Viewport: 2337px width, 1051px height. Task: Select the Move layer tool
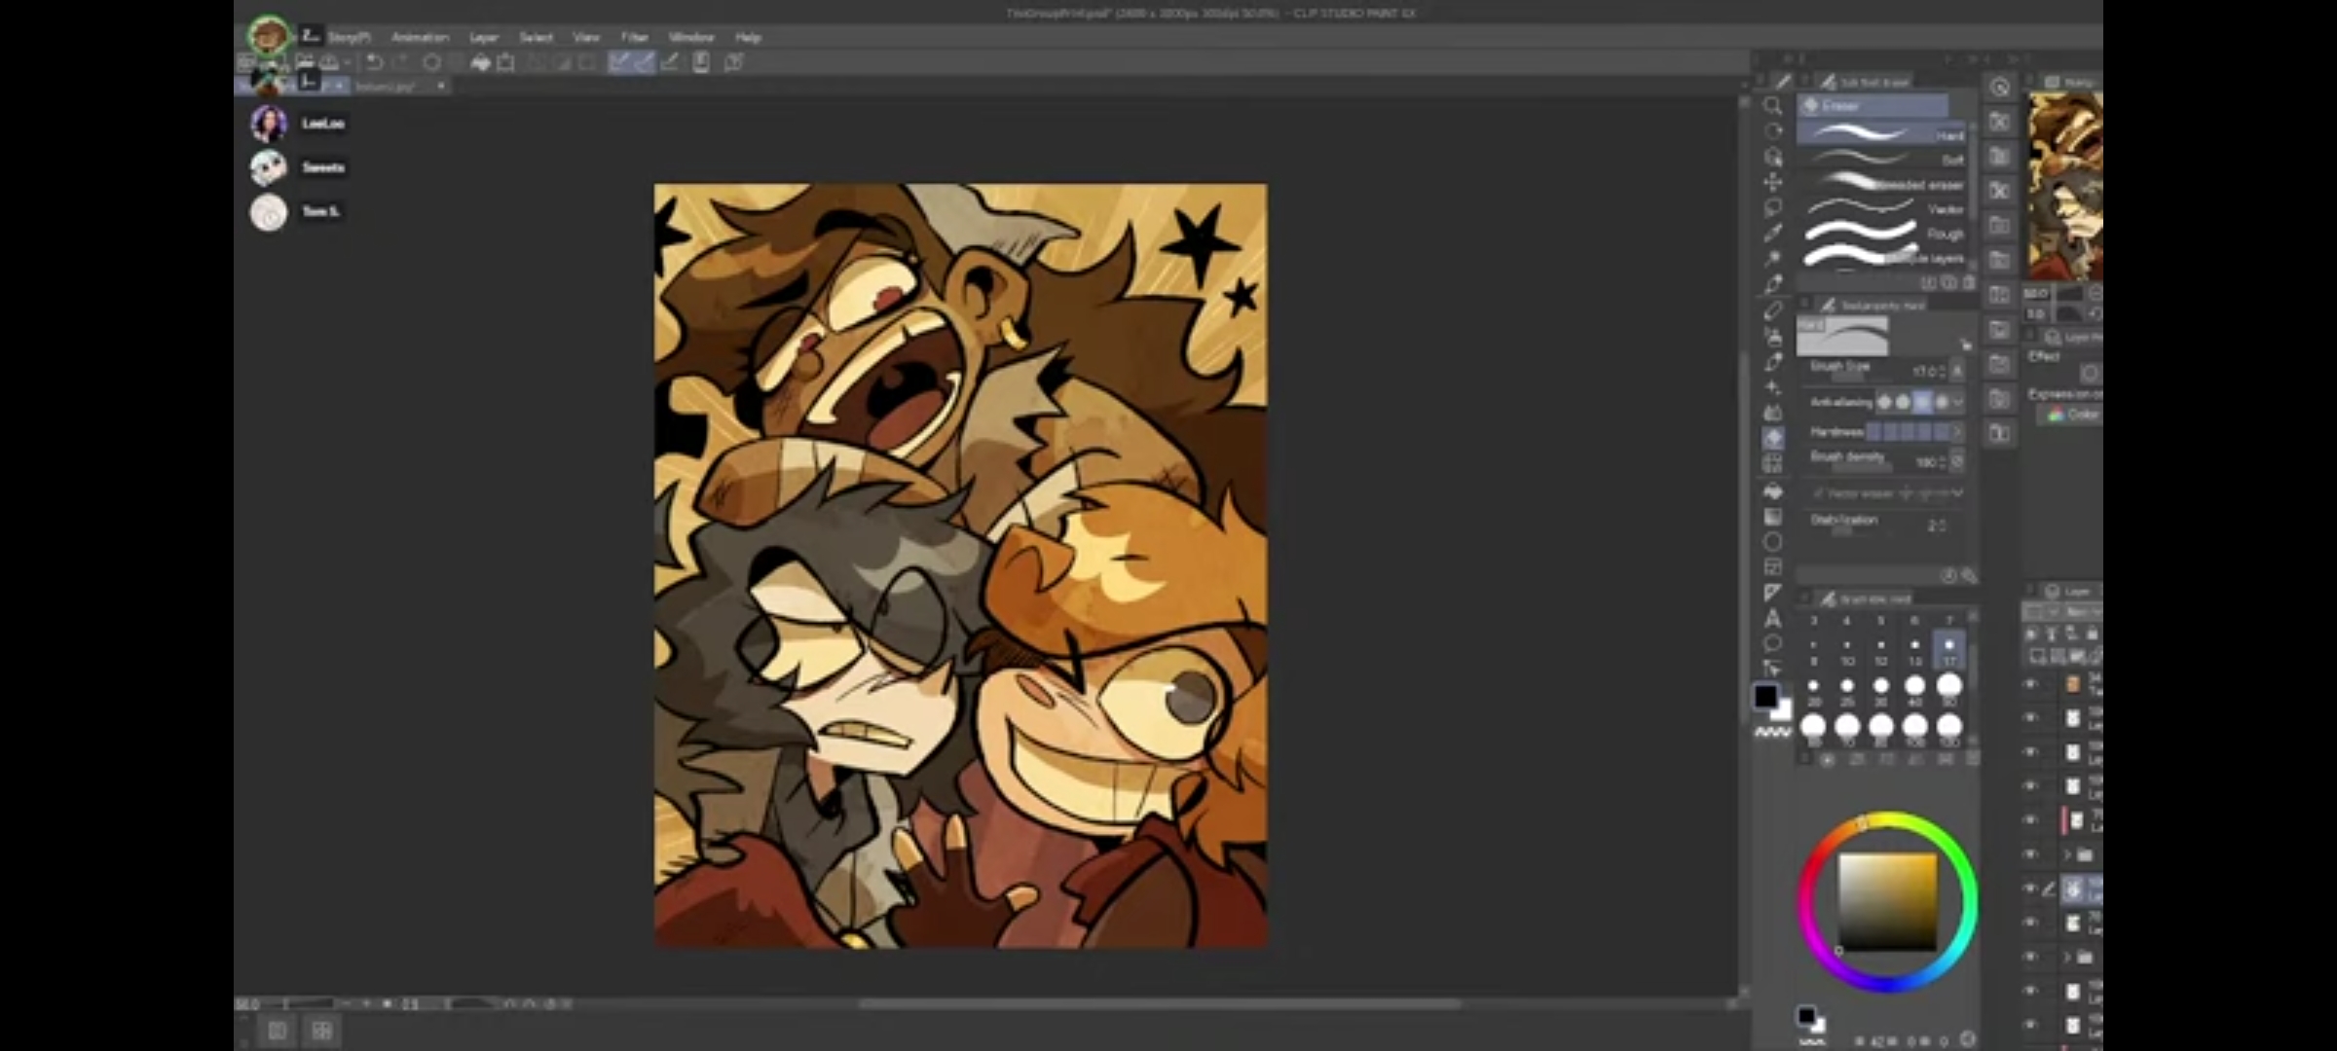click(1772, 182)
